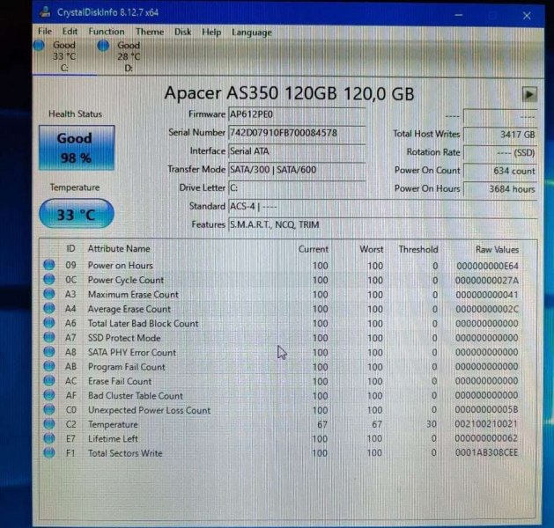Click the Firmware value field
Viewport: 554px width, 528px height.
coord(296,114)
